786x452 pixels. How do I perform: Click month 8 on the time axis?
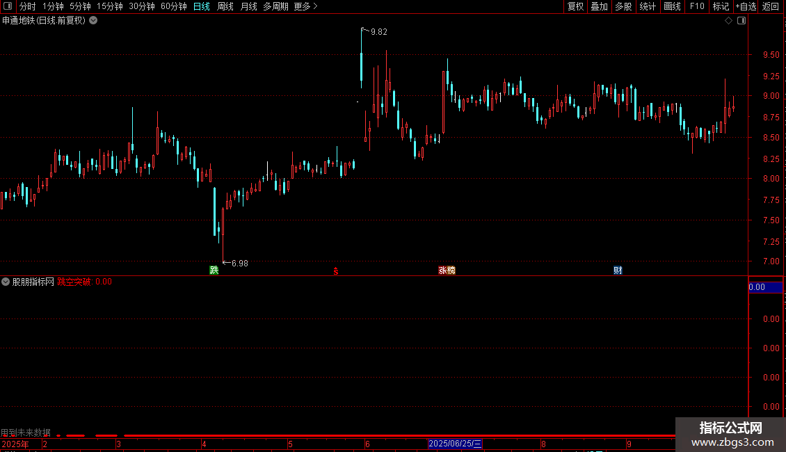pos(543,444)
